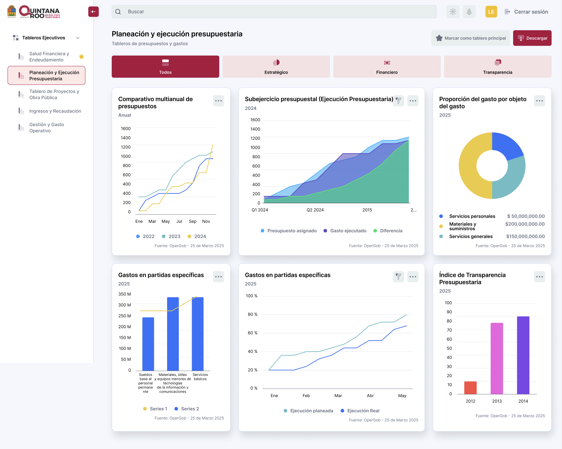Image resolution: width=562 pixels, height=449 pixels.
Task: Open options menu for Proporción del gasto card
Action: pos(539,101)
